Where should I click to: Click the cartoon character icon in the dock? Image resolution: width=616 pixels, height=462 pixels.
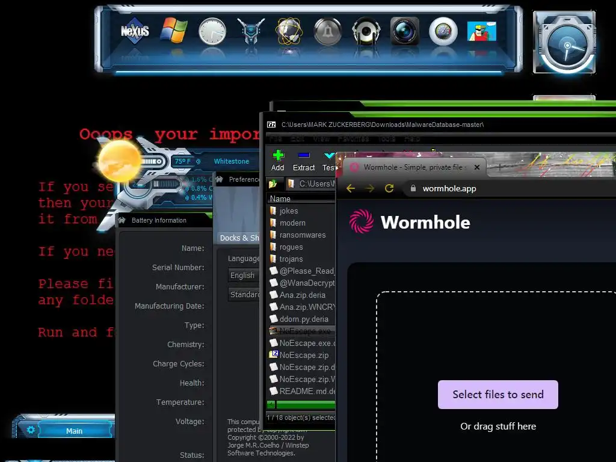point(482,31)
